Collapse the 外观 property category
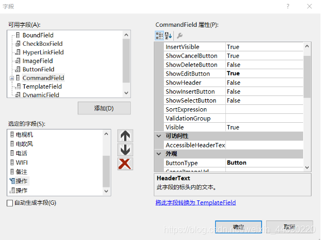This screenshot has width=321, height=240. (x=159, y=154)
